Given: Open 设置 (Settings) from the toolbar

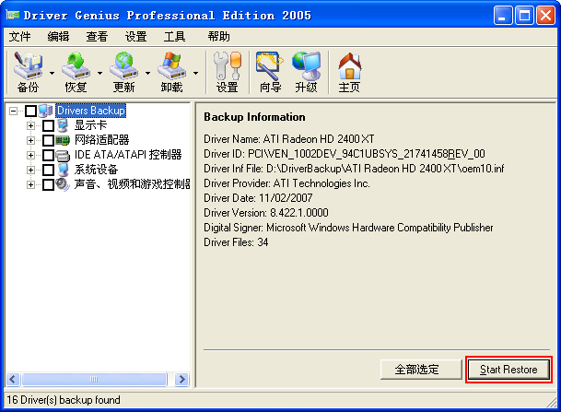Looking at the screenshot, I should [227, 72].
